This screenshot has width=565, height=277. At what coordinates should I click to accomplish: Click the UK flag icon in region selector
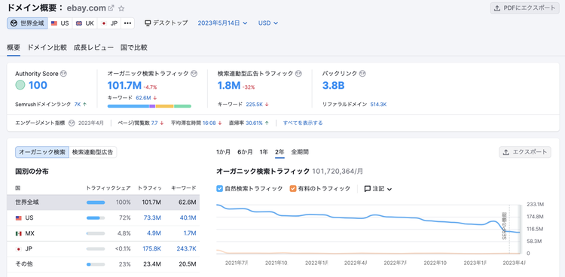pos(79,23)
